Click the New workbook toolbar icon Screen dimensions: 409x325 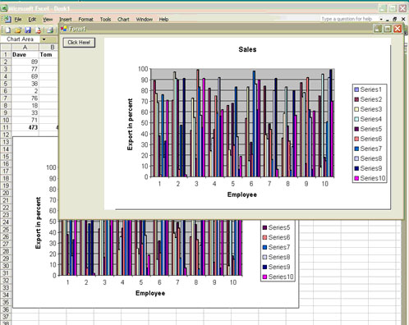pyautogui.click(x=8, y=30)
